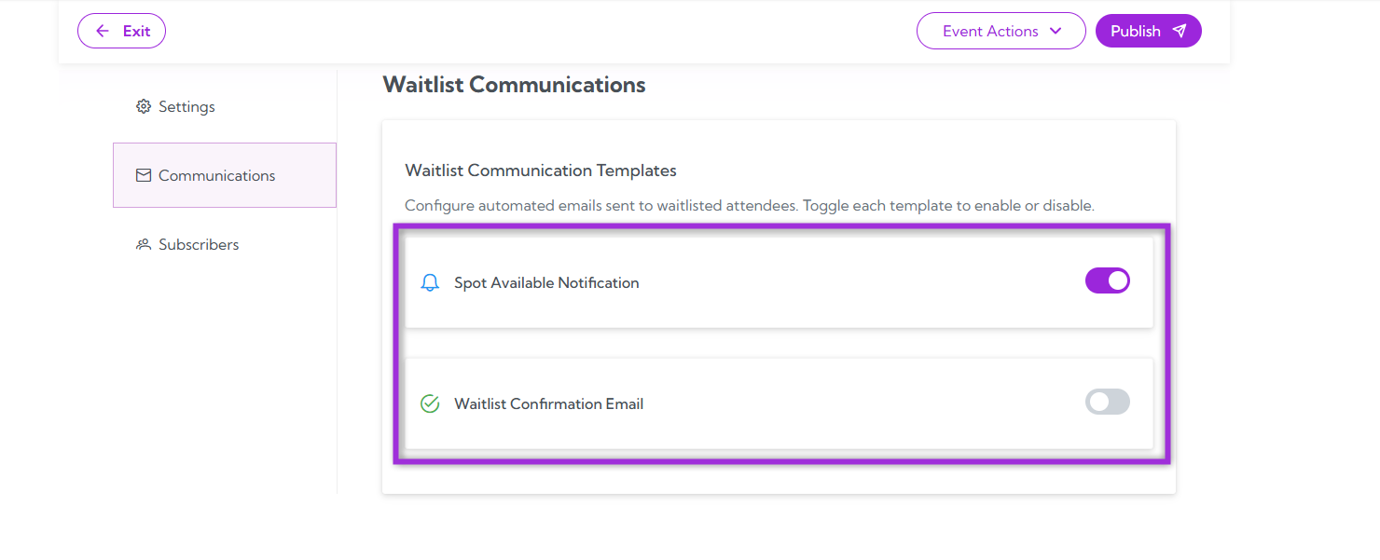Viewport: 1380px width, 560px height.
Task: Open the Event Actions dropdown
Action: click(x=1000, y=31)
